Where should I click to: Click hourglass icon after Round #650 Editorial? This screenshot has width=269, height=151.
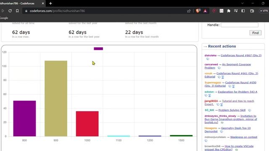[233, 86]
